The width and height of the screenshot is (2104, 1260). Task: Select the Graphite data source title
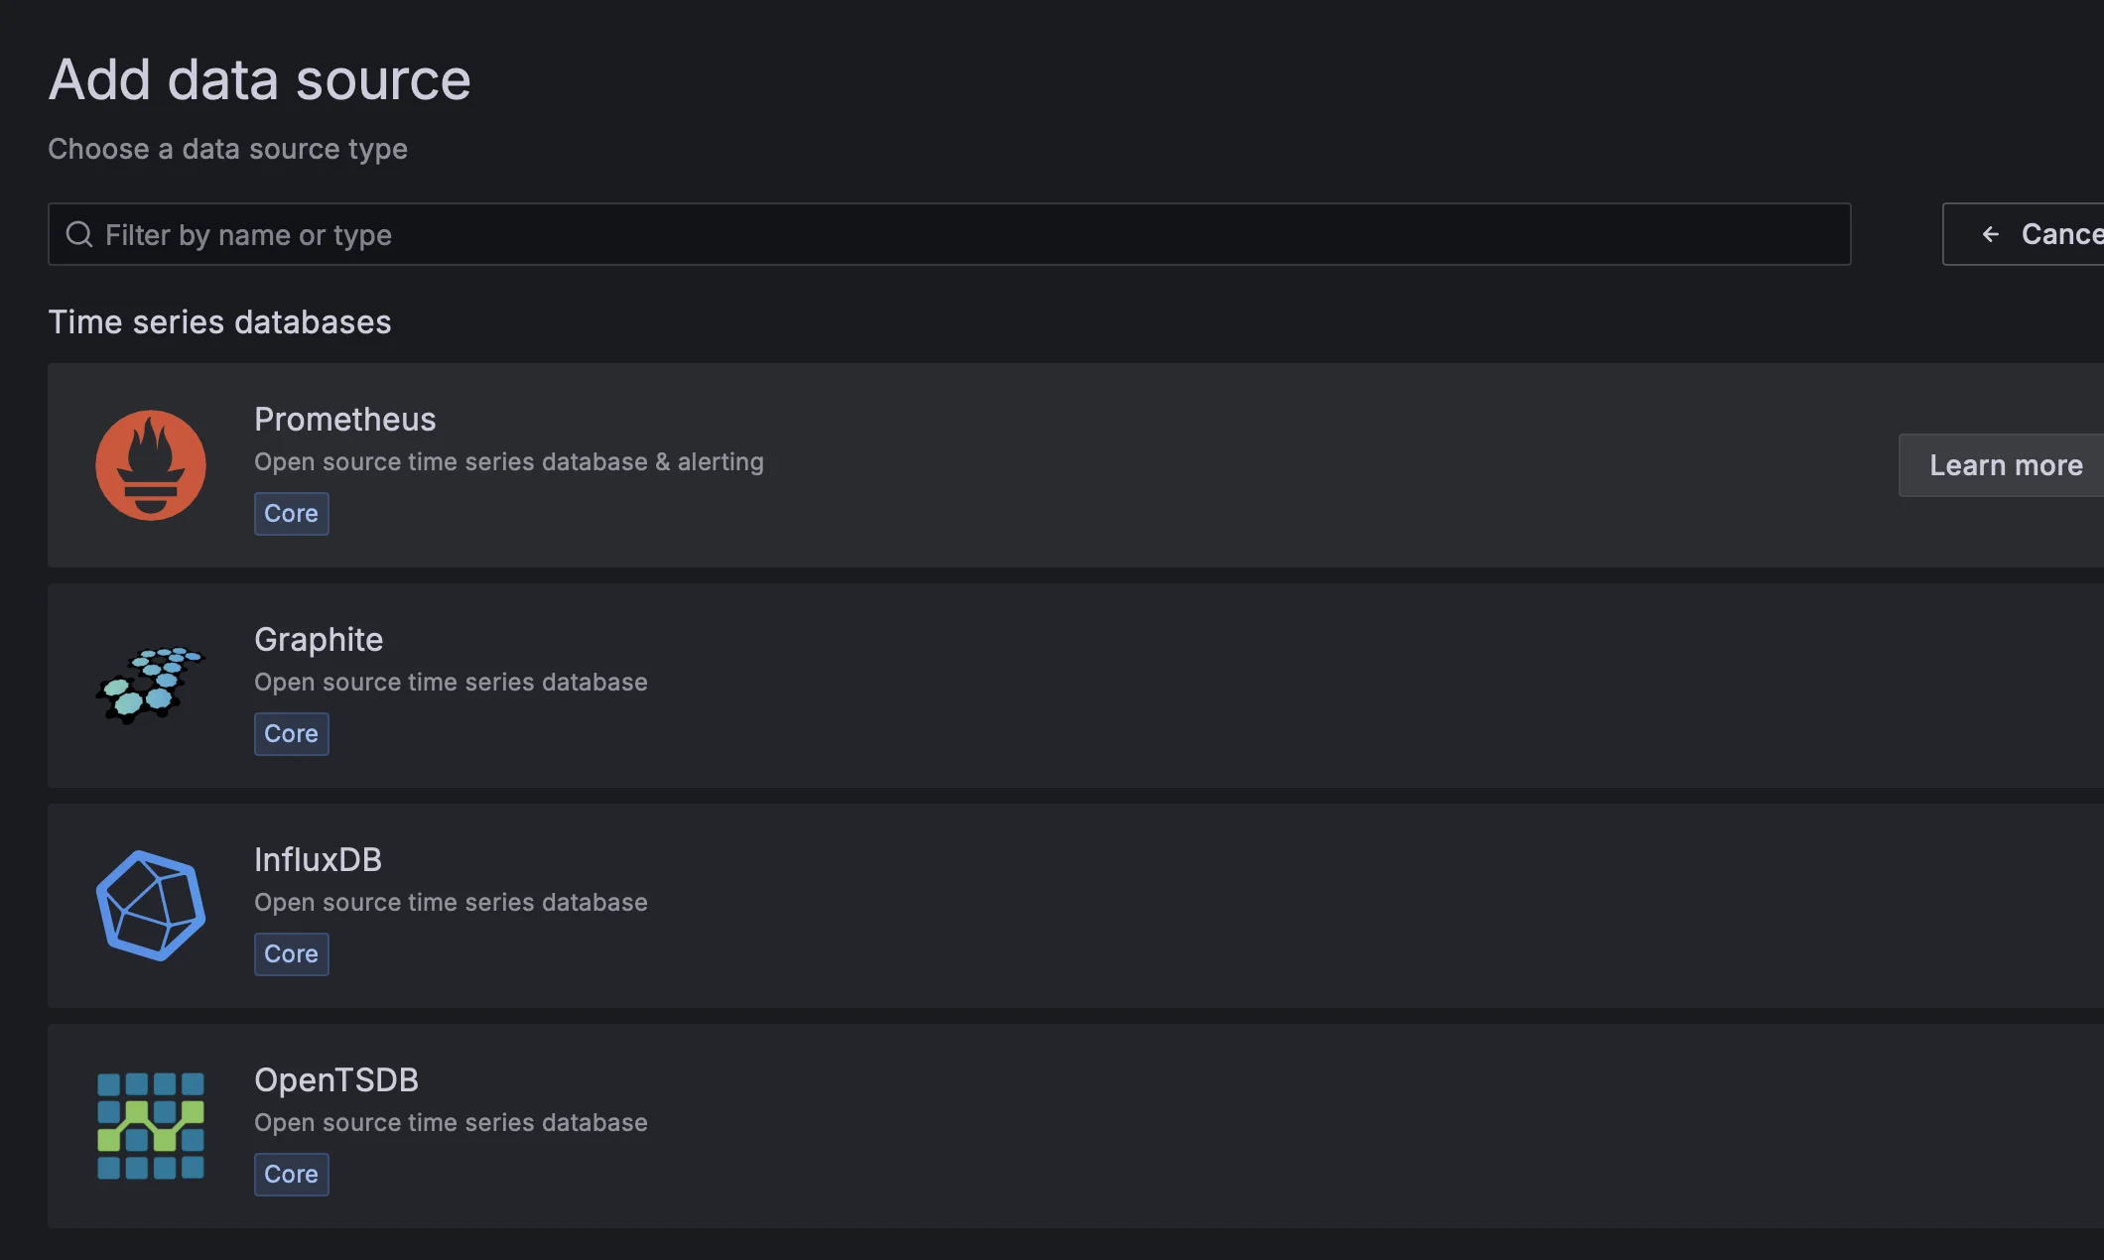click(x=319, y=640)
